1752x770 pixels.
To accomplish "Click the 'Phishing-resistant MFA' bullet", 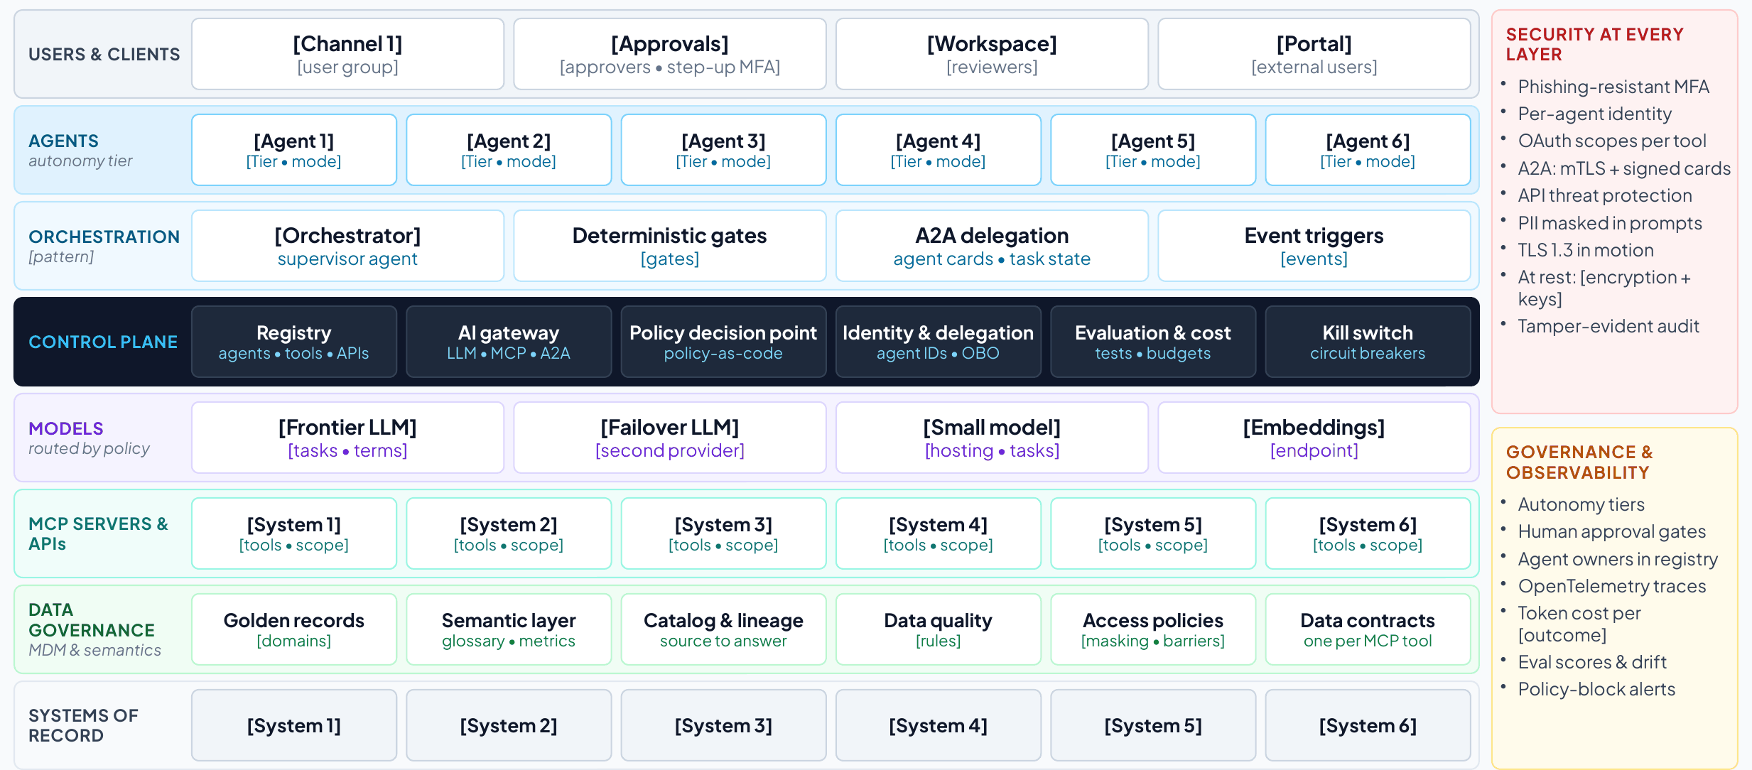I will pyautogui.click(x=1613, y=87).
